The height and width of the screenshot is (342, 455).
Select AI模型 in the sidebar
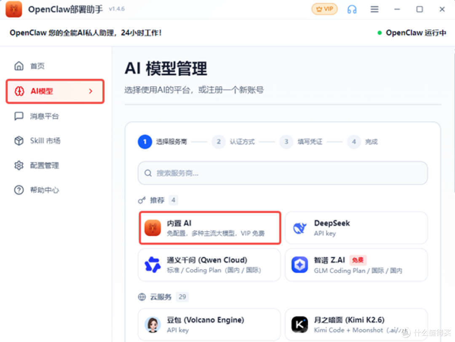click(55, 91)
